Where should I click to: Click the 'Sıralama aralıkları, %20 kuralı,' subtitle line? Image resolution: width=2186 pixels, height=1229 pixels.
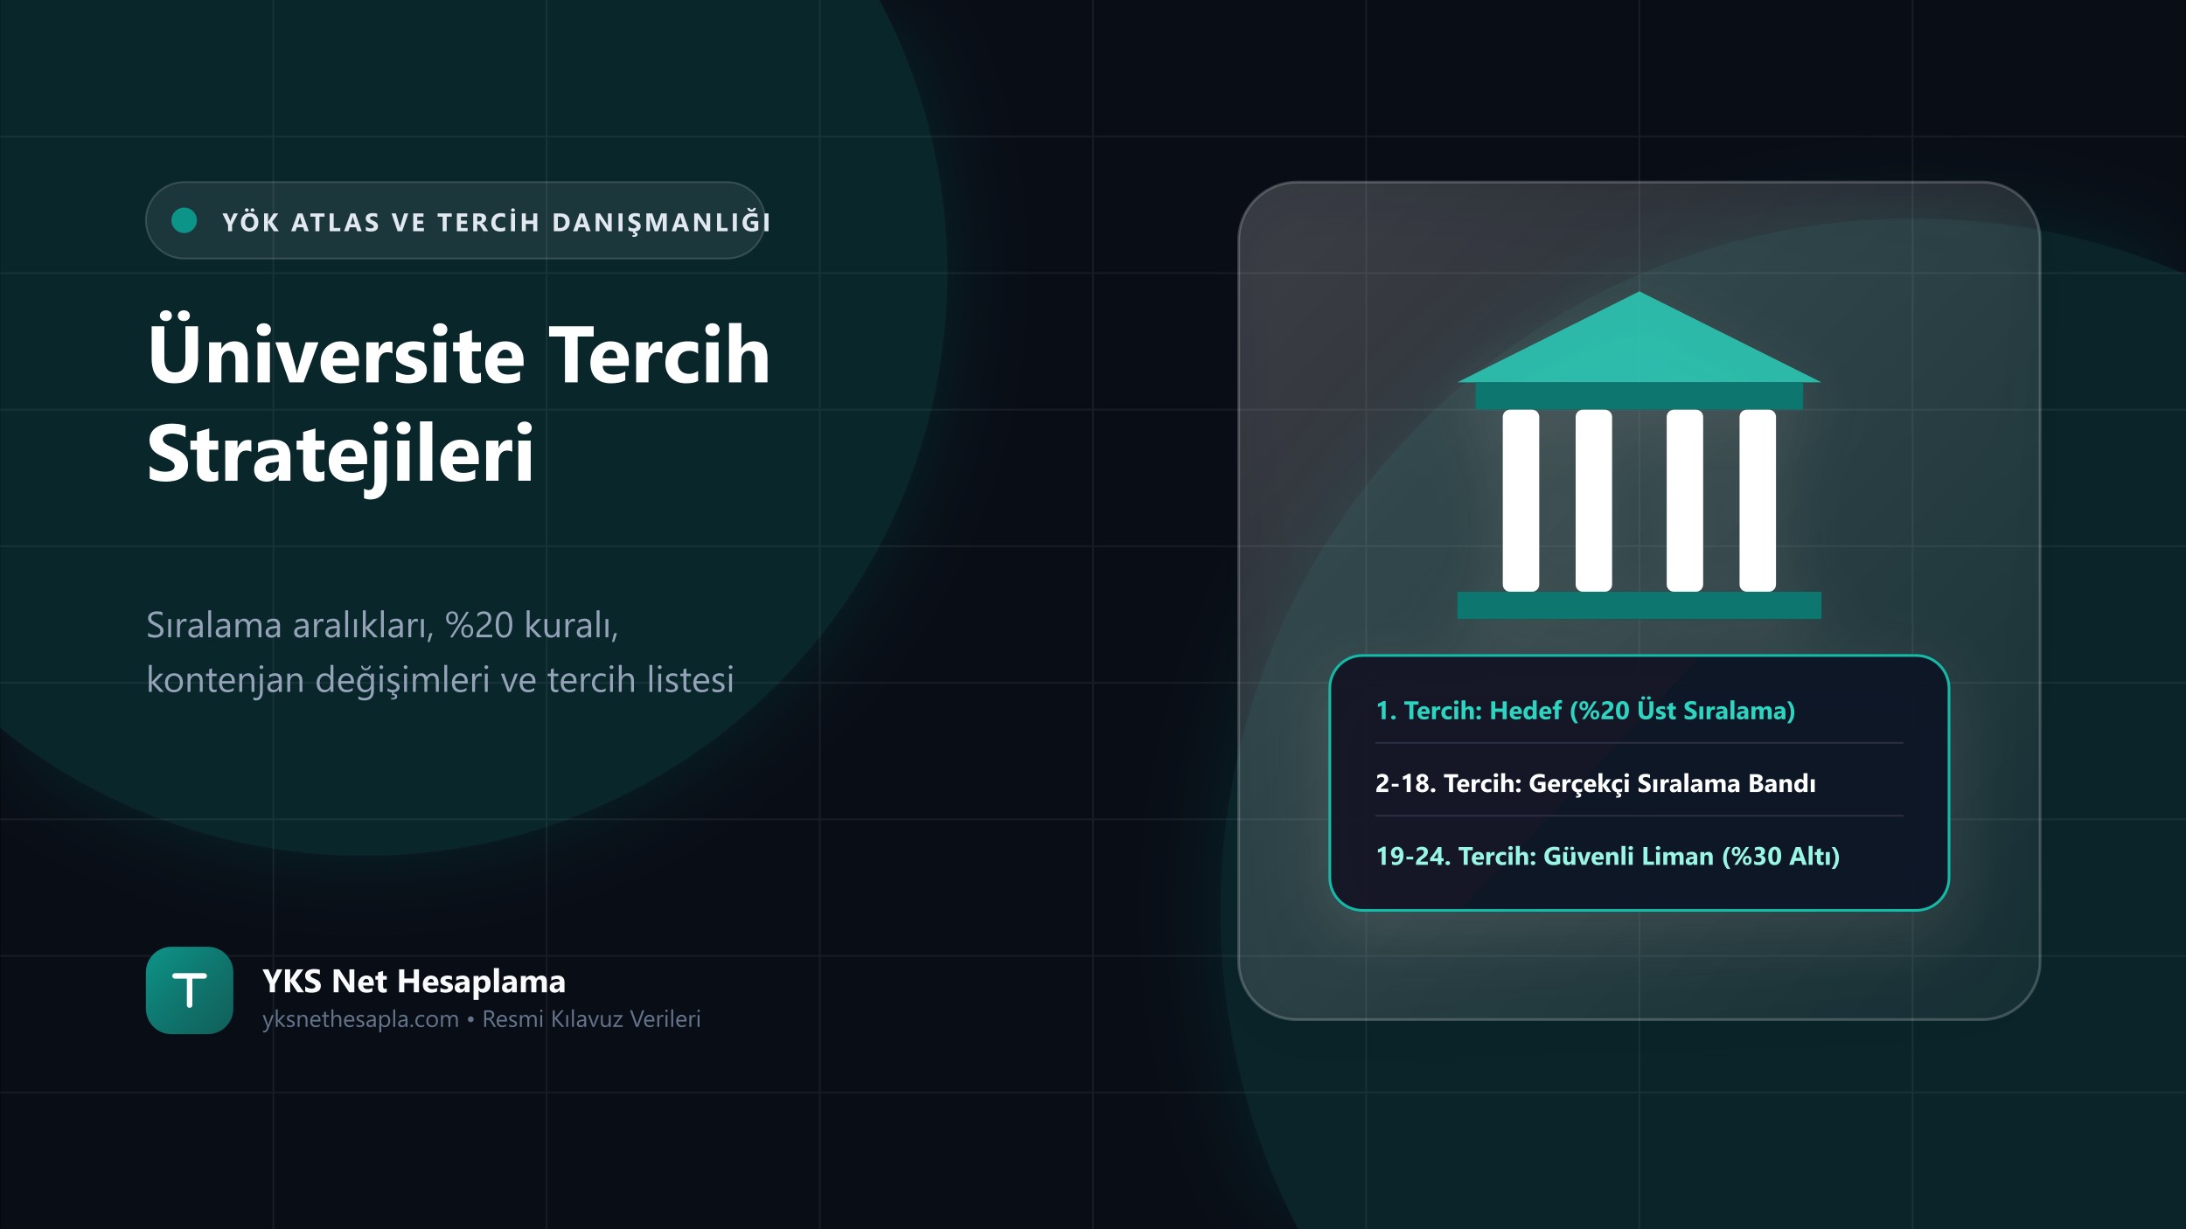[x=382, y=625]
